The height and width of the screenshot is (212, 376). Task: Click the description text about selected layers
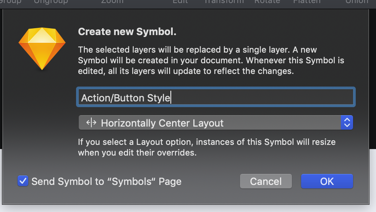pos(211,60)
